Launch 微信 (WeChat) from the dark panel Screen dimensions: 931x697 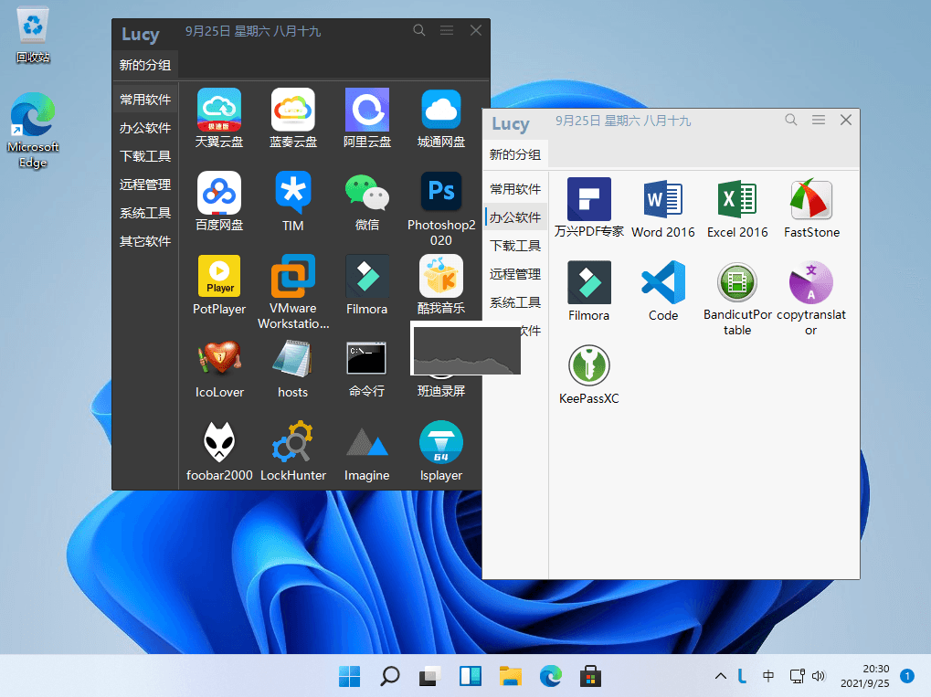coord(366,194)
